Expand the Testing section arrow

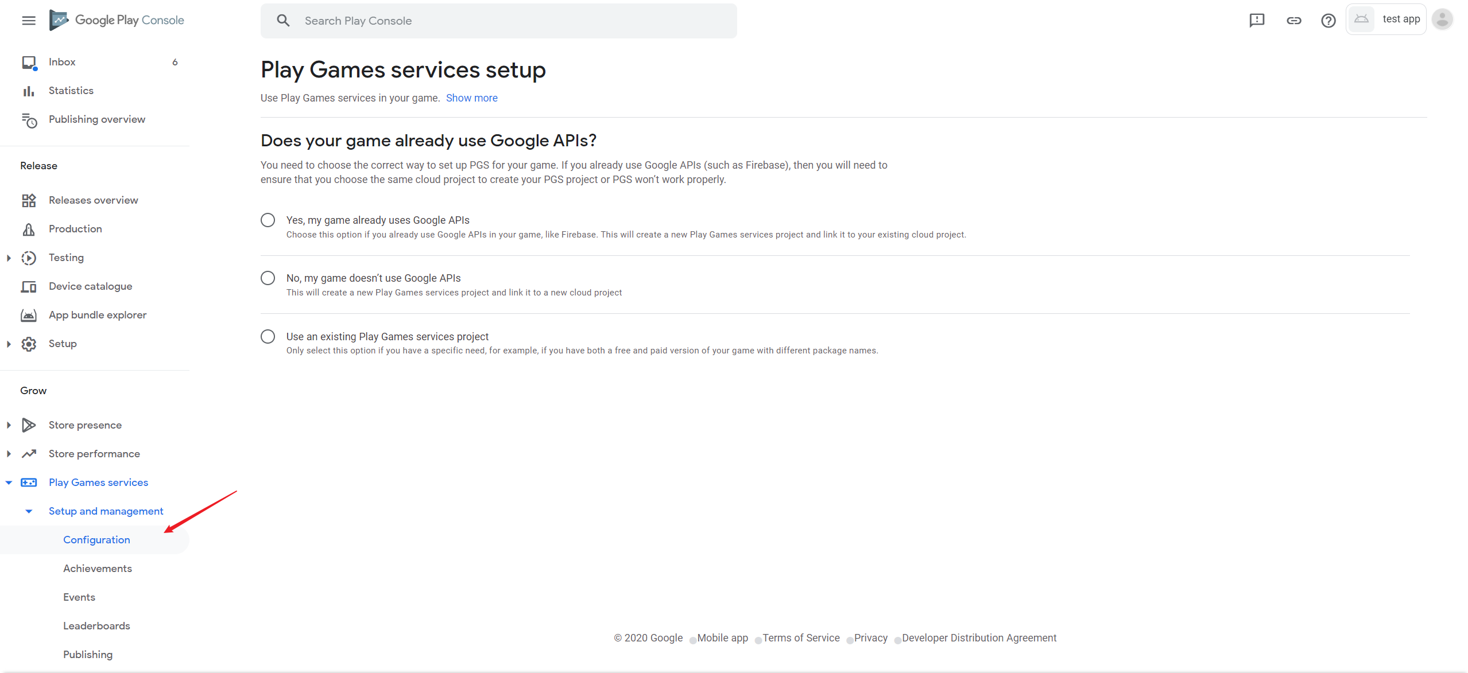point(9,258)
